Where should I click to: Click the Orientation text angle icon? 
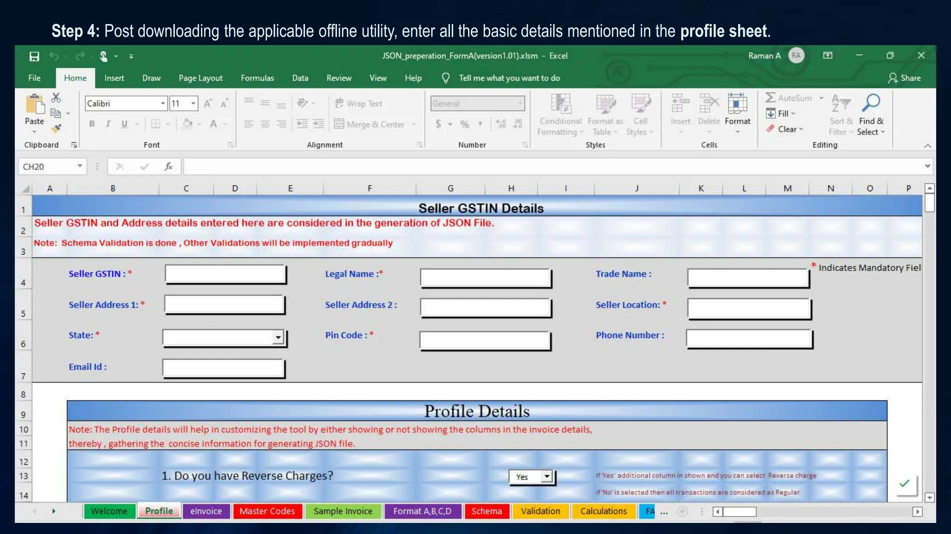click(303, 102)
